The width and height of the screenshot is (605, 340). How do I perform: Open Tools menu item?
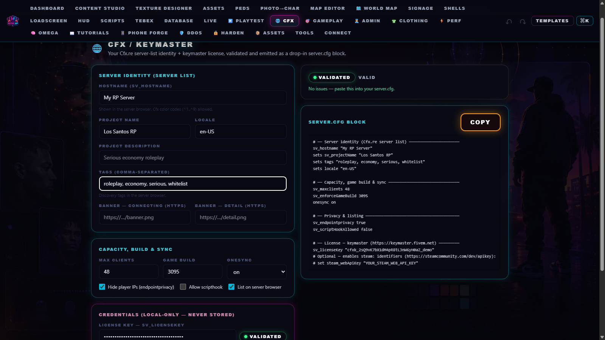[x=304, y=33]
